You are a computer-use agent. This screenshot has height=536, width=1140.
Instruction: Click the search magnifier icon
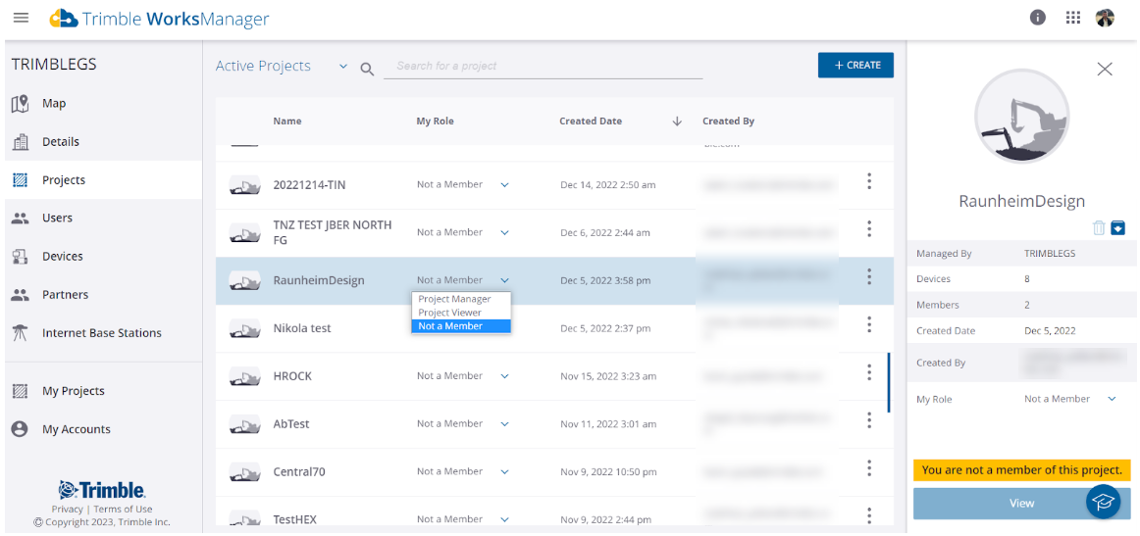pyautogui.click(x=368, y=69)
